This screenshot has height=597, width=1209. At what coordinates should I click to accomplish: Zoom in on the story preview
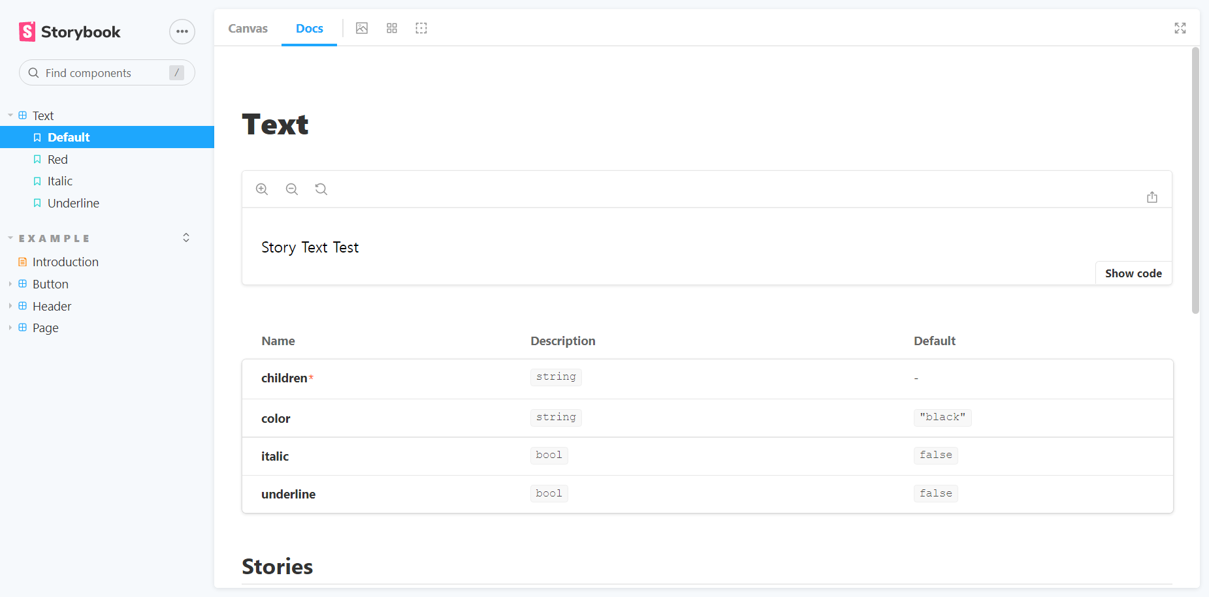click(262, 189)
